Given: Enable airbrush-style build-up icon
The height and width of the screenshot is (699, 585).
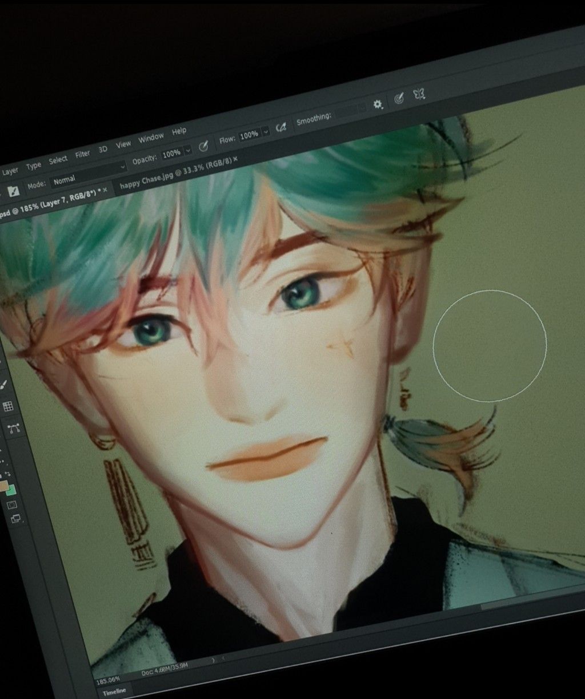Looking at the screenshot, I should coord(281,128).
